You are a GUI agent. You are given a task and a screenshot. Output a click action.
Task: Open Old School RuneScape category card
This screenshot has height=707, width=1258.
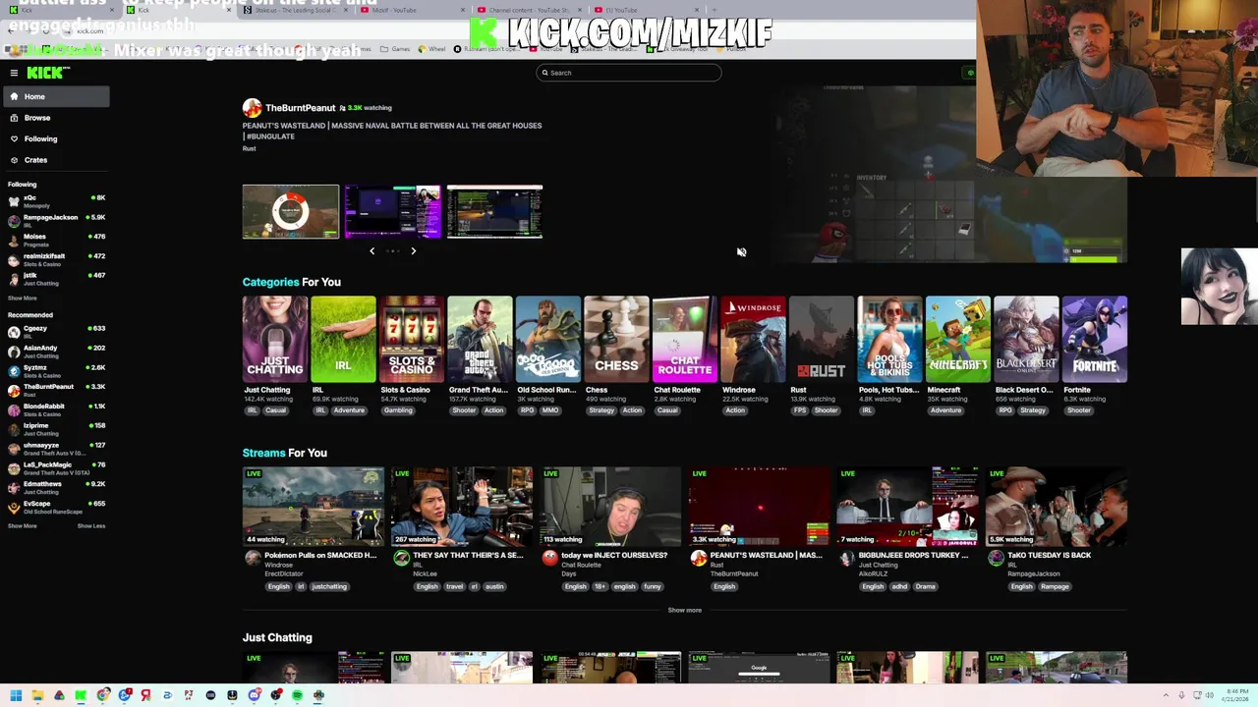(548, 339)
